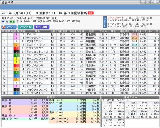
Task: Click the 馬連 17-18 payout row
Action: pos(25,116)
